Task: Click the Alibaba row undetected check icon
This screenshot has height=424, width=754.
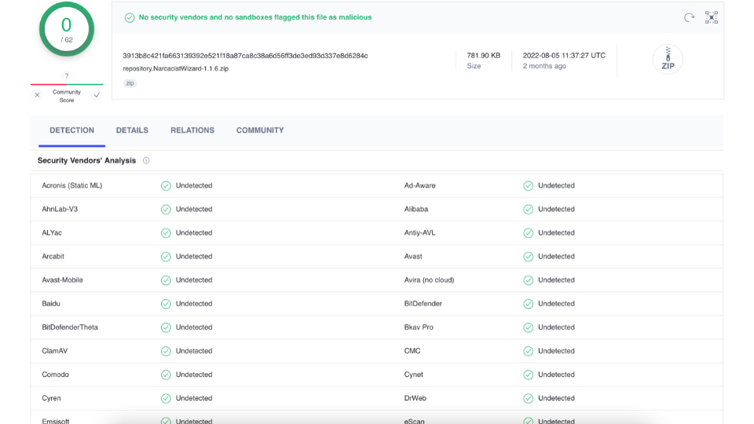Action: coord(528,210)
